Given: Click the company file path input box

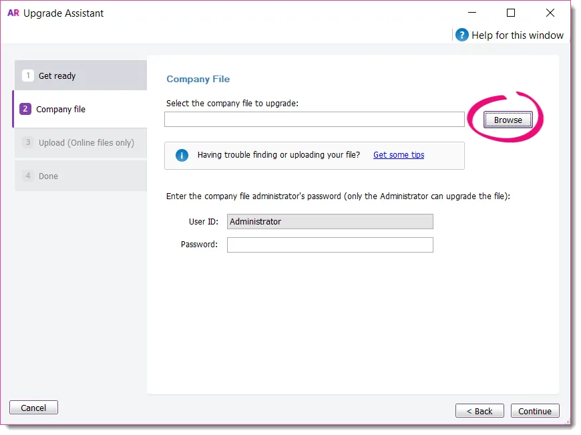Looking at the screenshot, I should (314, 120).
